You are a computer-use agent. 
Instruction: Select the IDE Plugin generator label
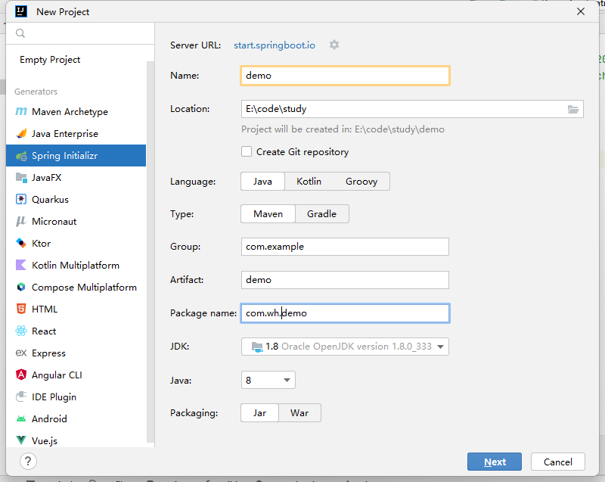tap(54, 397)
